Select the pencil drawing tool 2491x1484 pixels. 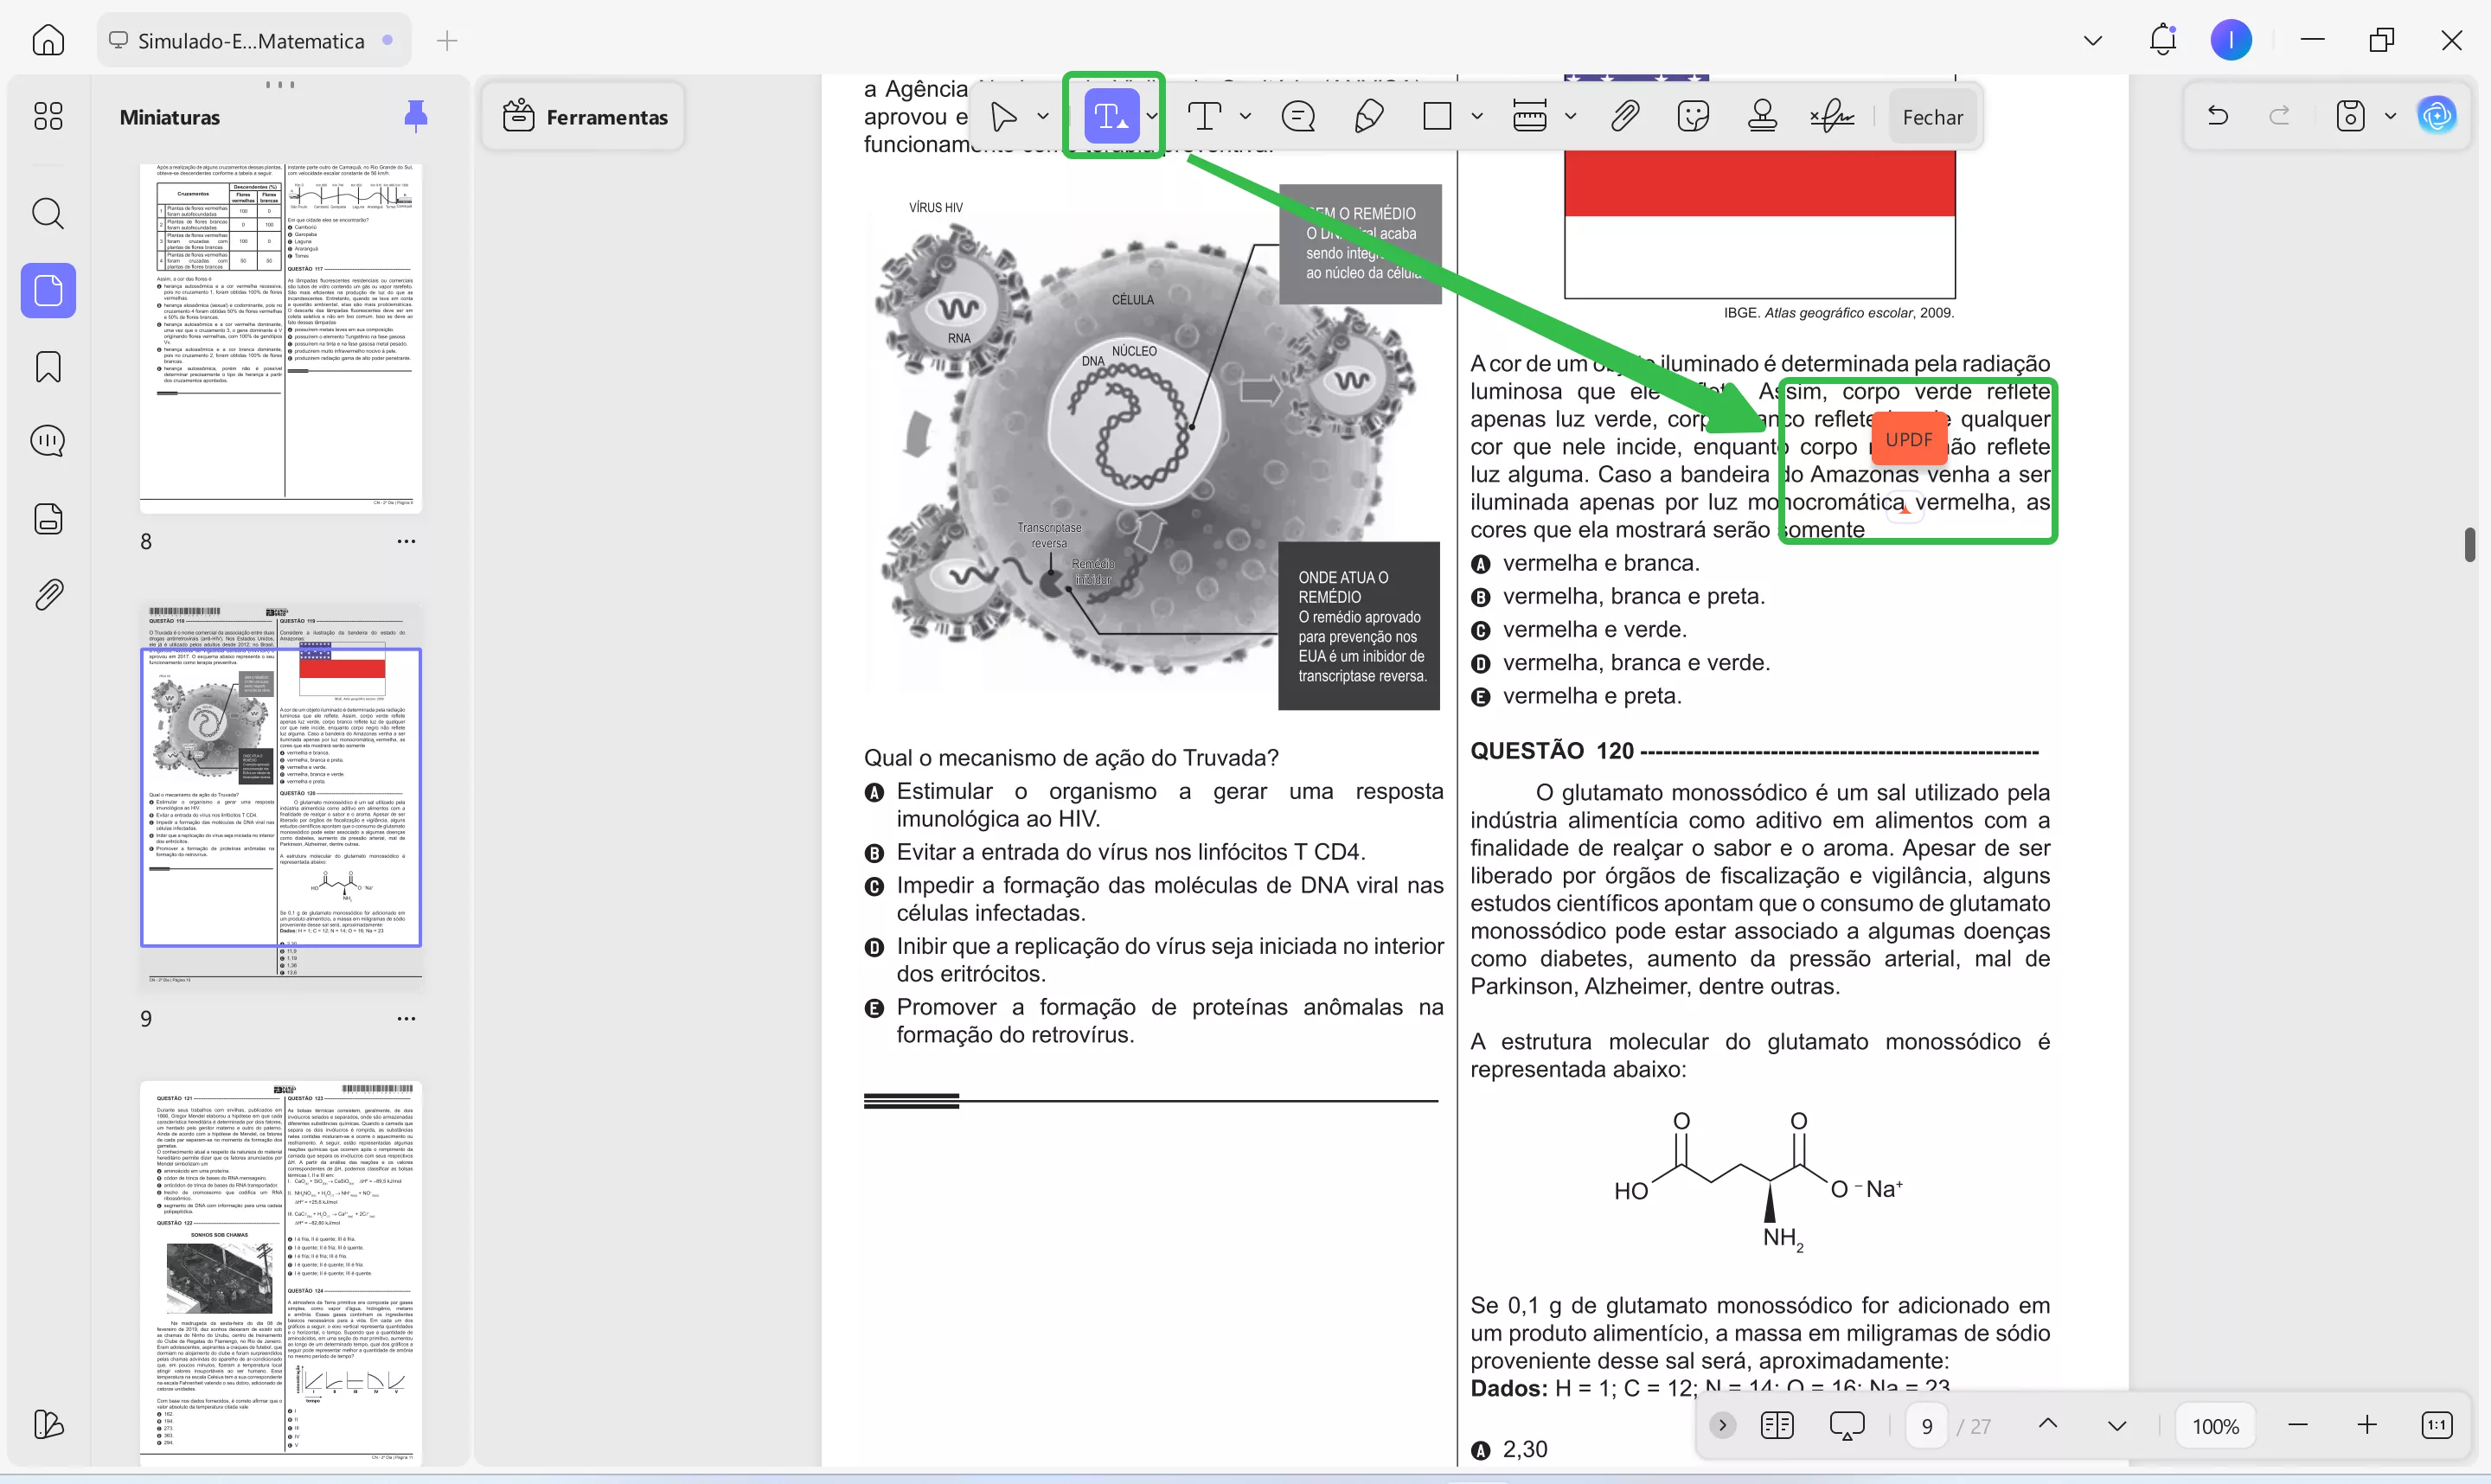tap(1368, 117)
